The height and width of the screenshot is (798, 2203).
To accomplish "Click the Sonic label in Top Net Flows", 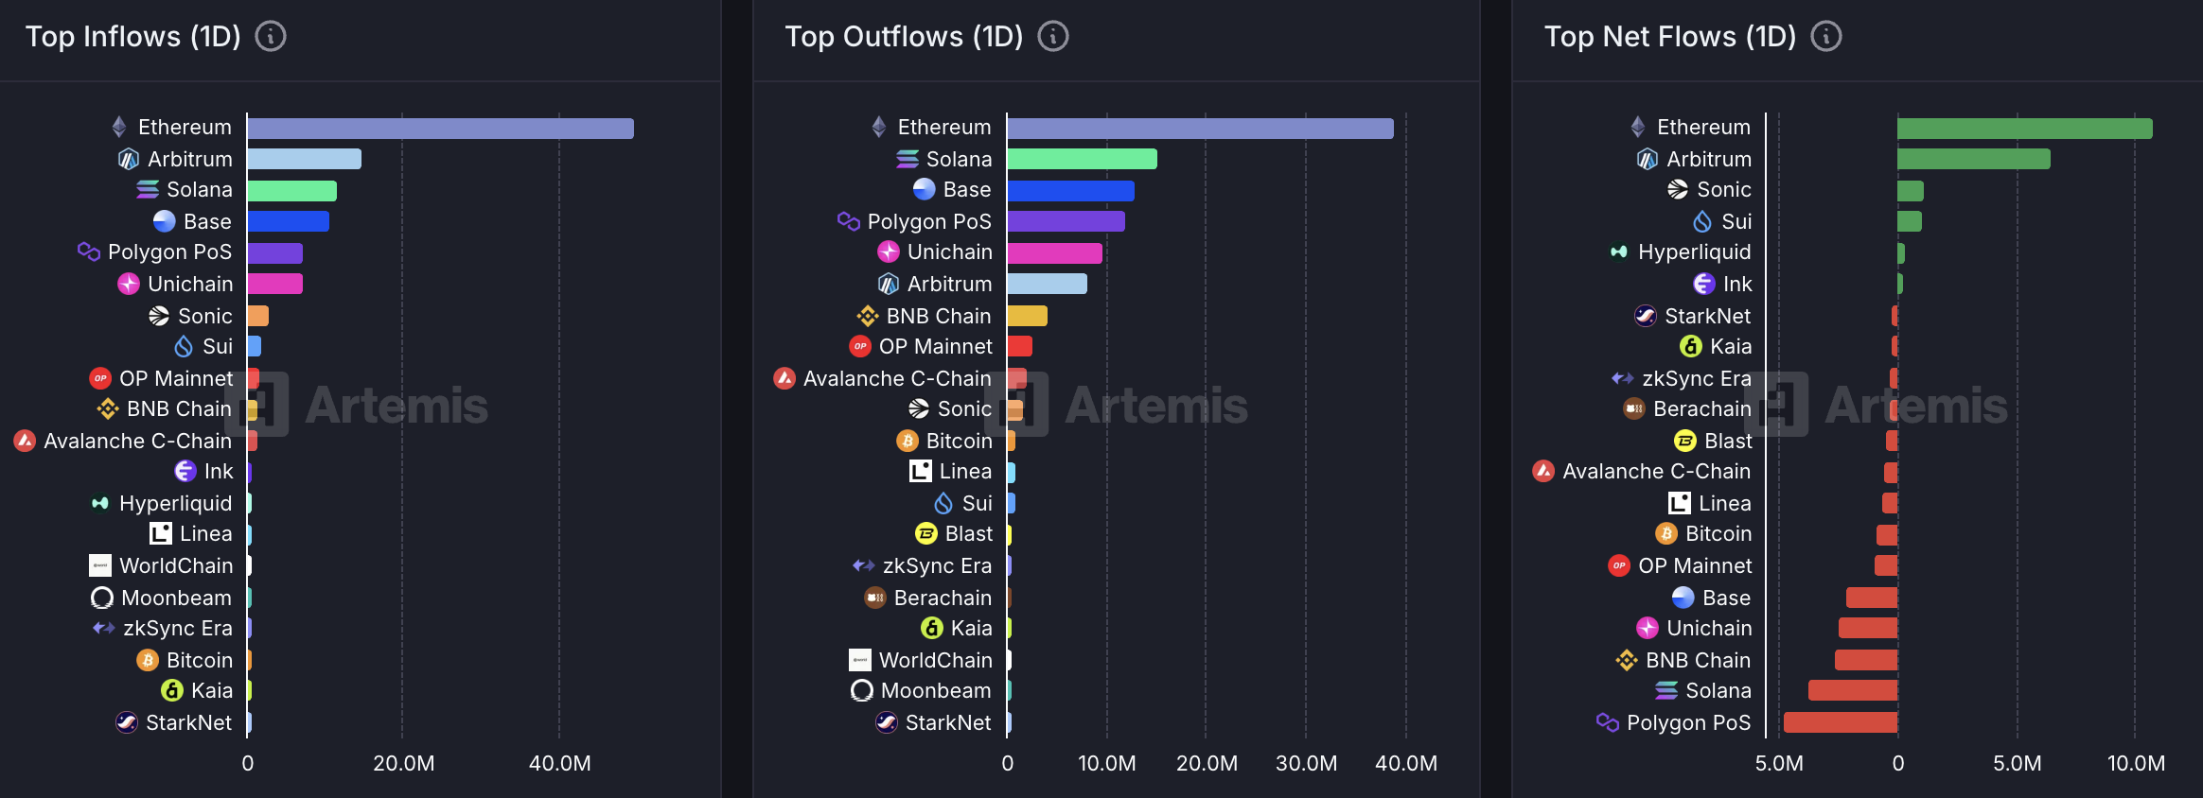I will 1724,189.
